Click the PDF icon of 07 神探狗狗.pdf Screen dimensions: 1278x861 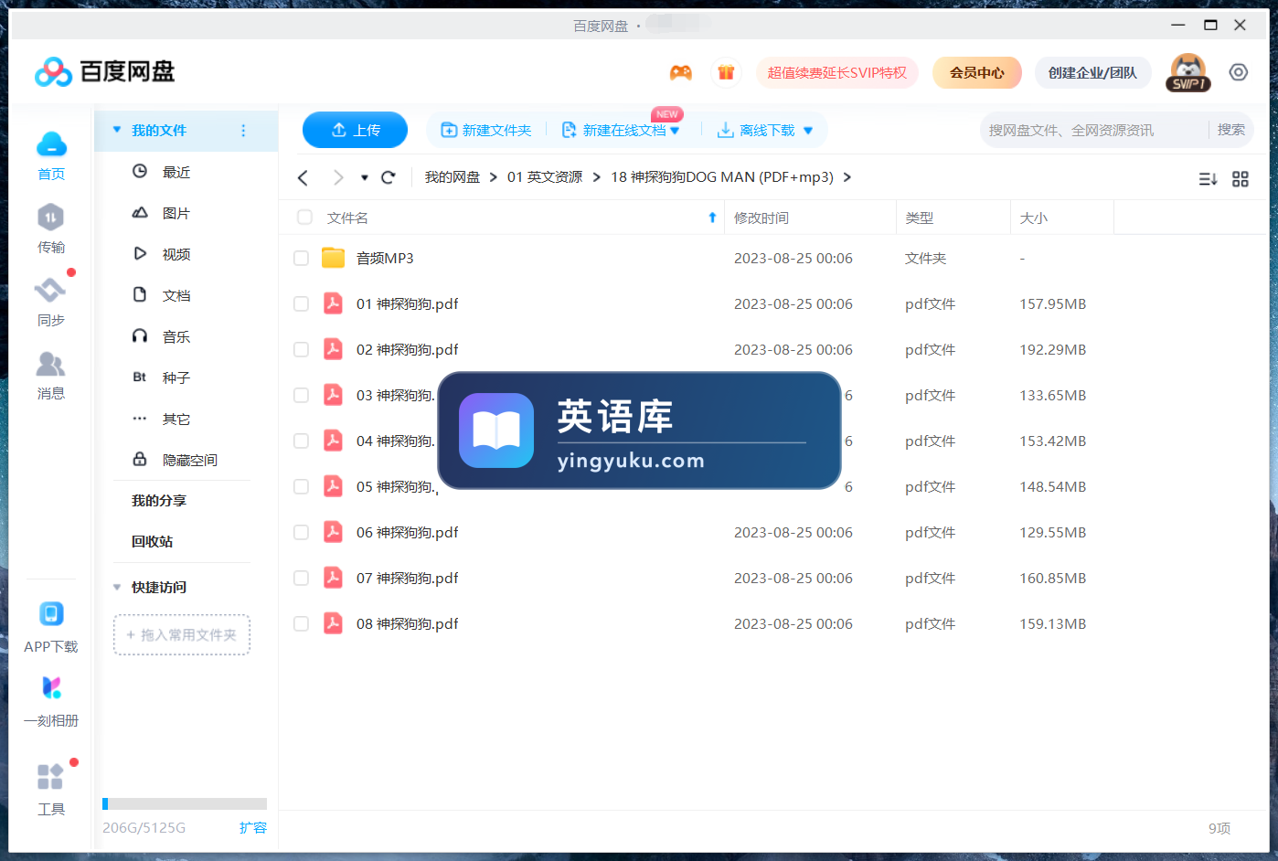pyautogui.click(x=334, y=578)
